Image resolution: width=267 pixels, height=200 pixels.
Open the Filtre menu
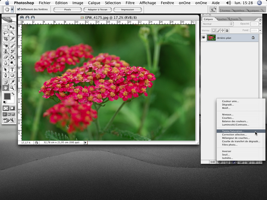[x=130, y=3]
